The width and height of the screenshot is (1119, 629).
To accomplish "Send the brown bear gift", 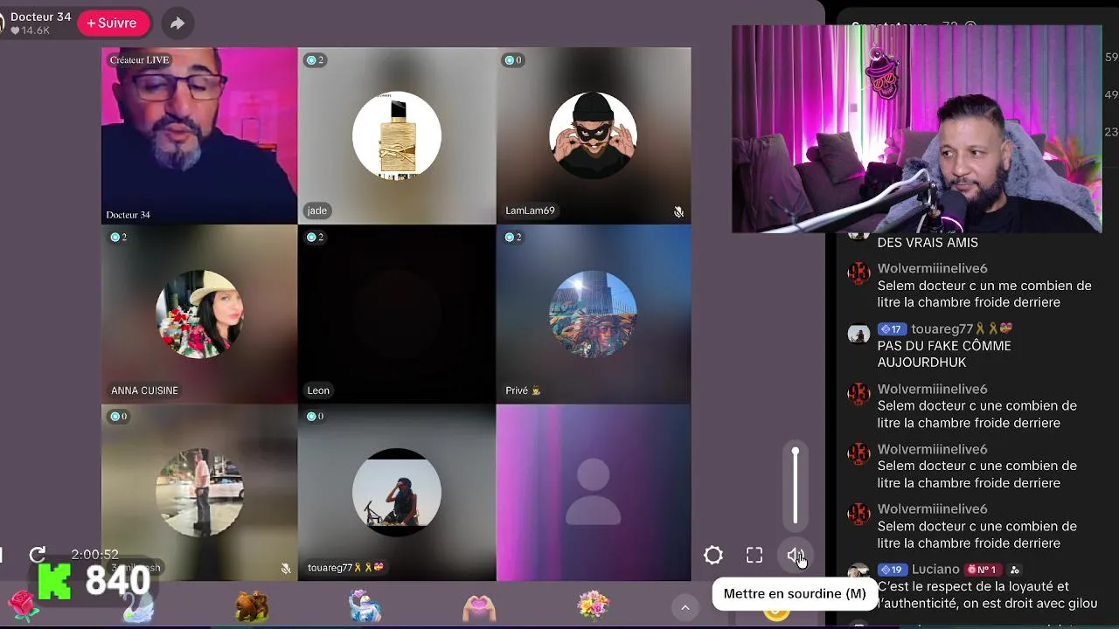I will click(x=251, y=606).
